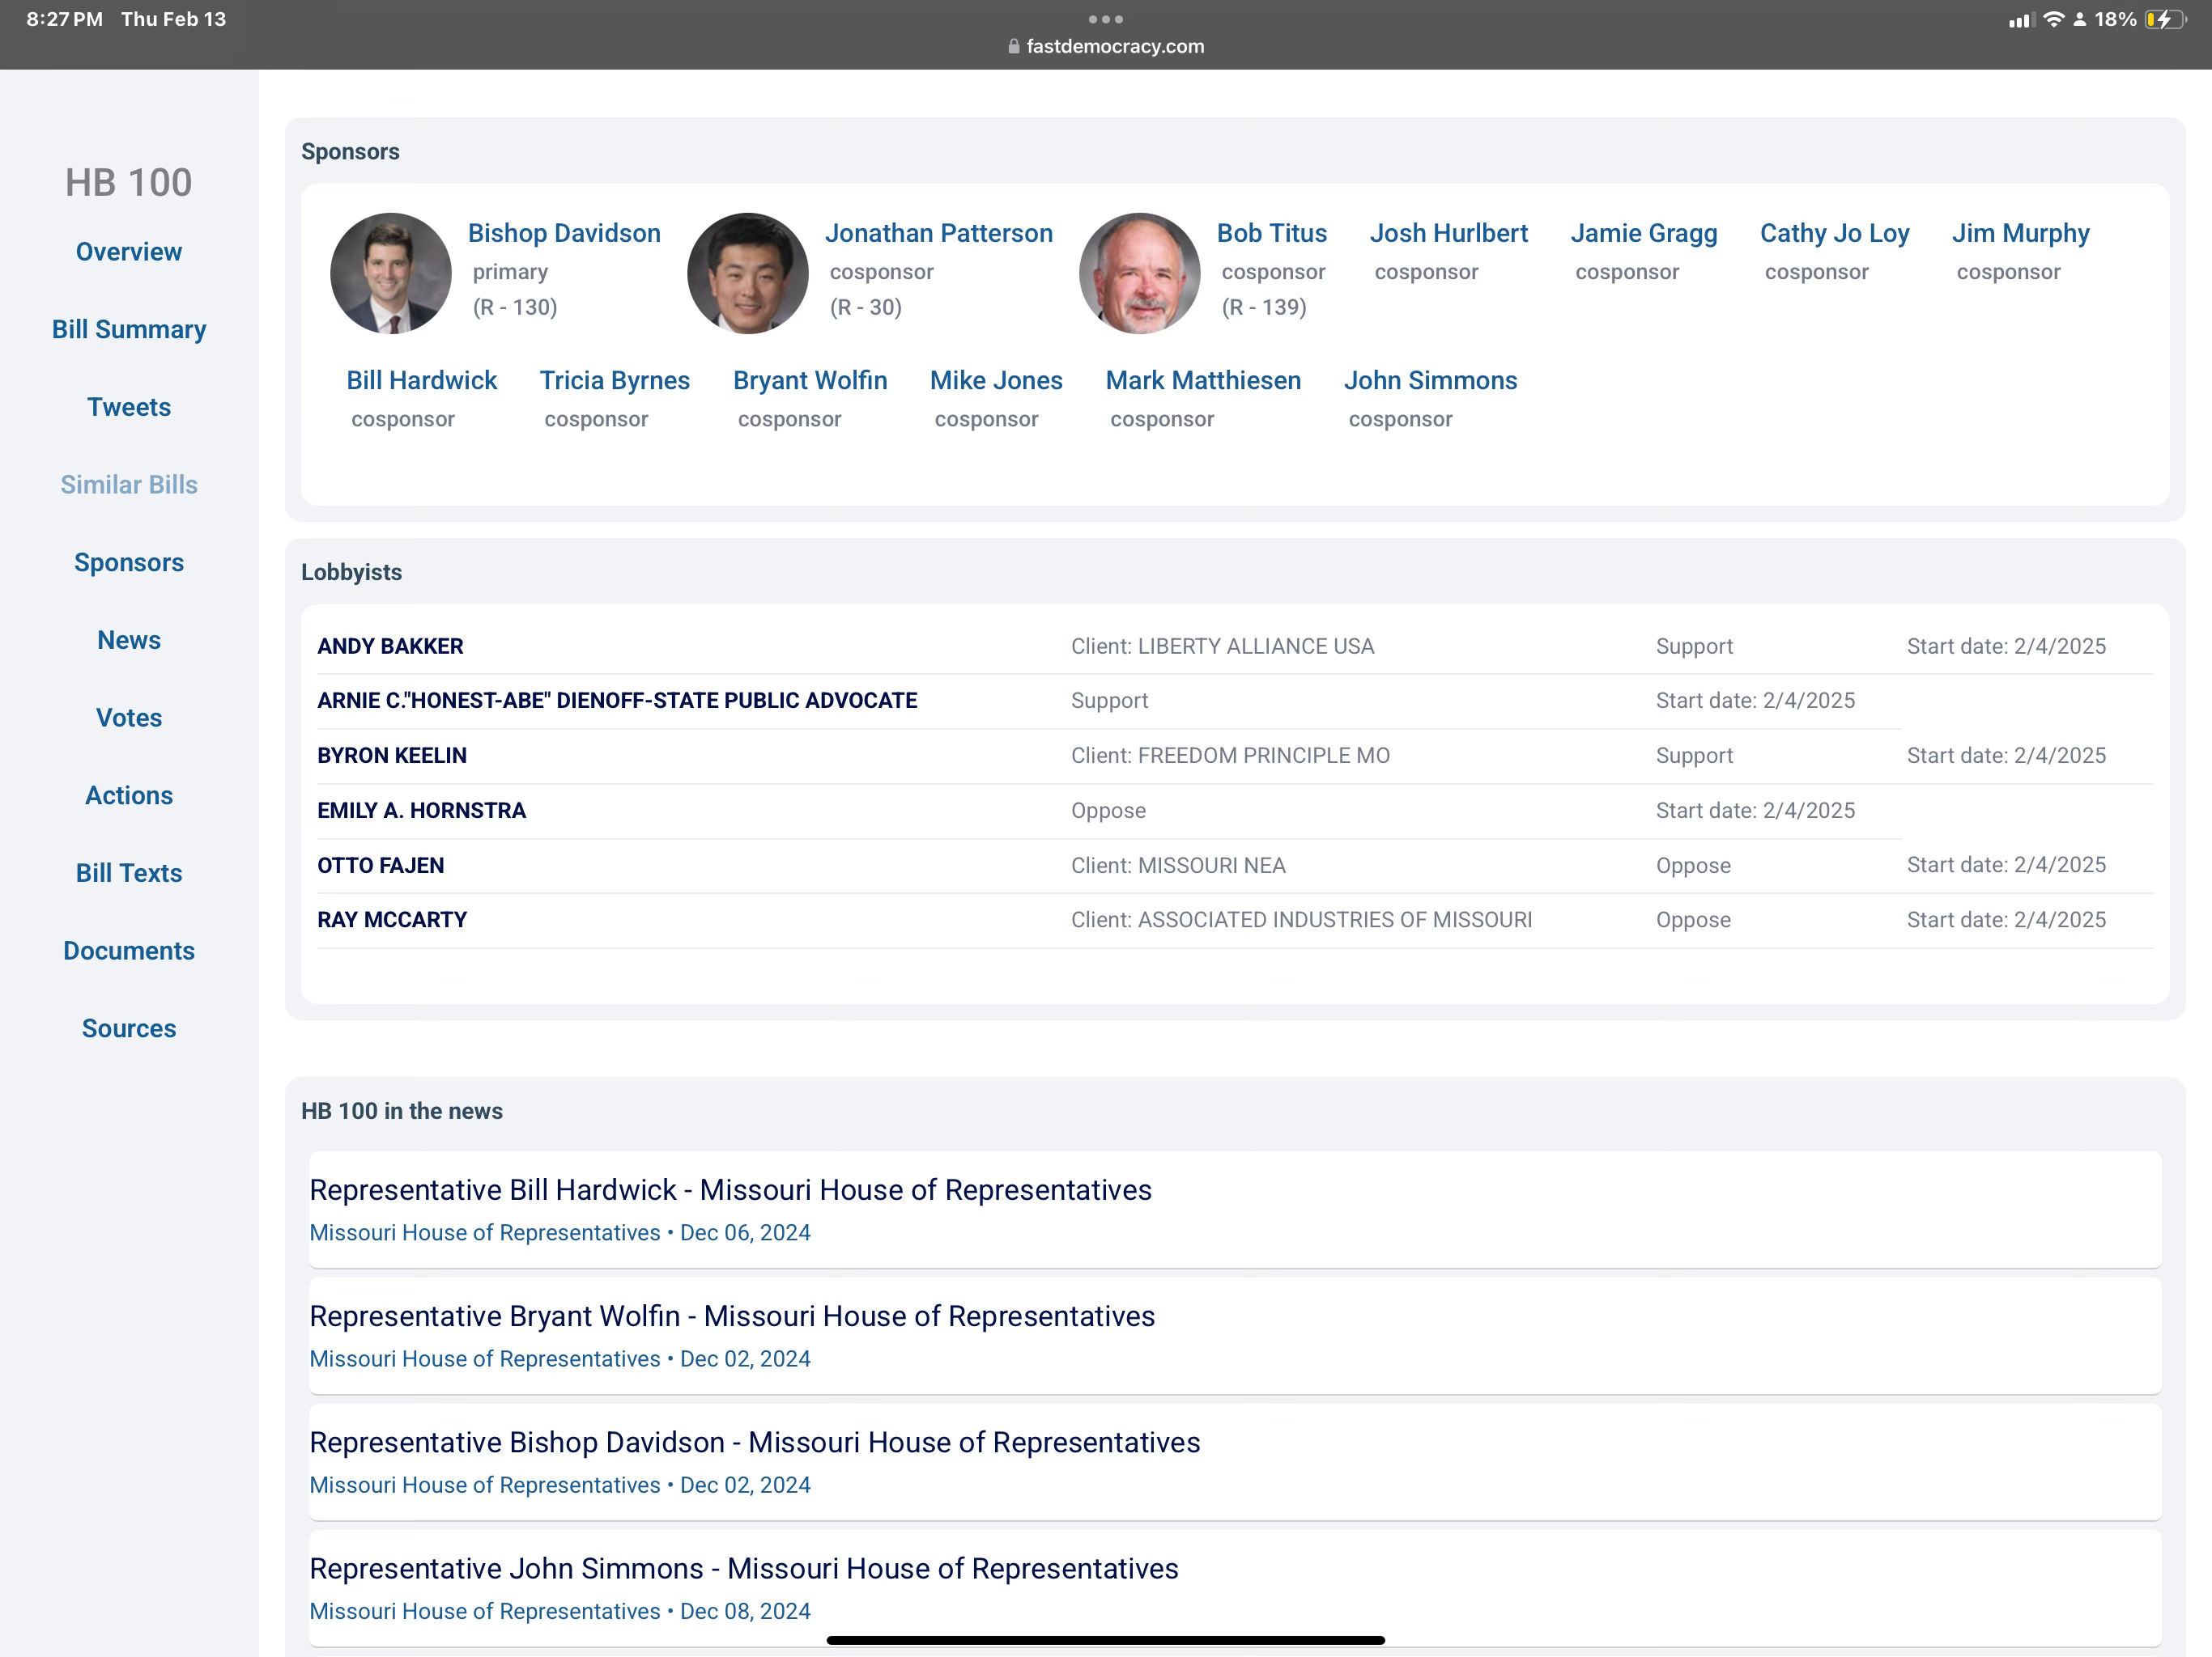Tap the battery indicator in status bar

point(2164,19)
